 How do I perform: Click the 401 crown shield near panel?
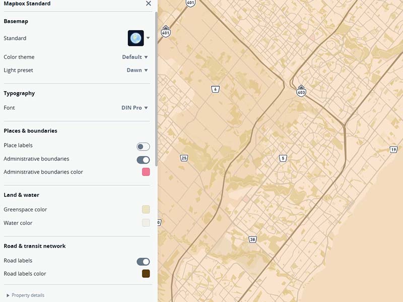coord(166,31)
